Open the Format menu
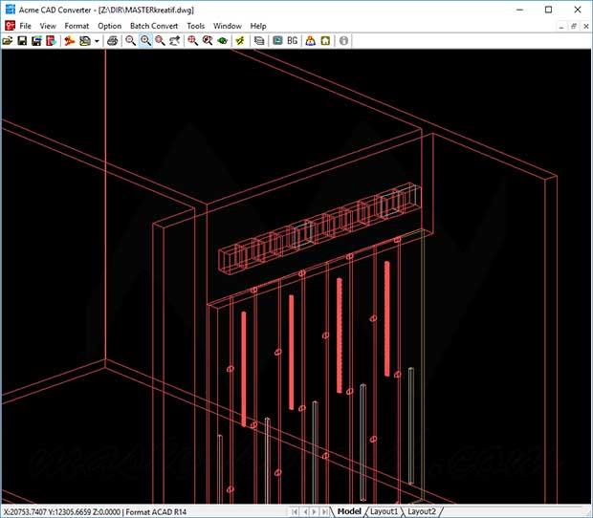 point(77,26)
